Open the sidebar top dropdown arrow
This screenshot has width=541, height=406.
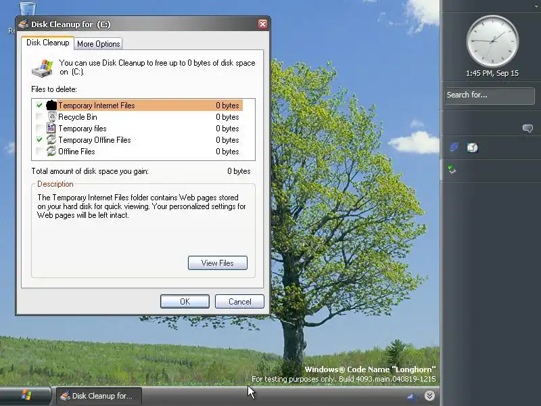(536, 5)
